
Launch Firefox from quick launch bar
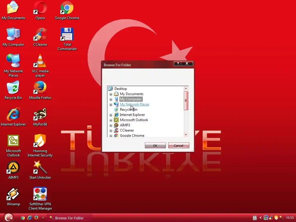(36, 218)
